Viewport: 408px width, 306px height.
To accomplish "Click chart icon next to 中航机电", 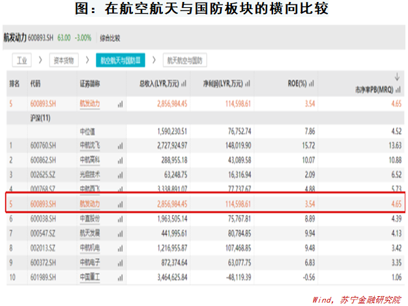I will click(x=120, y=247).
